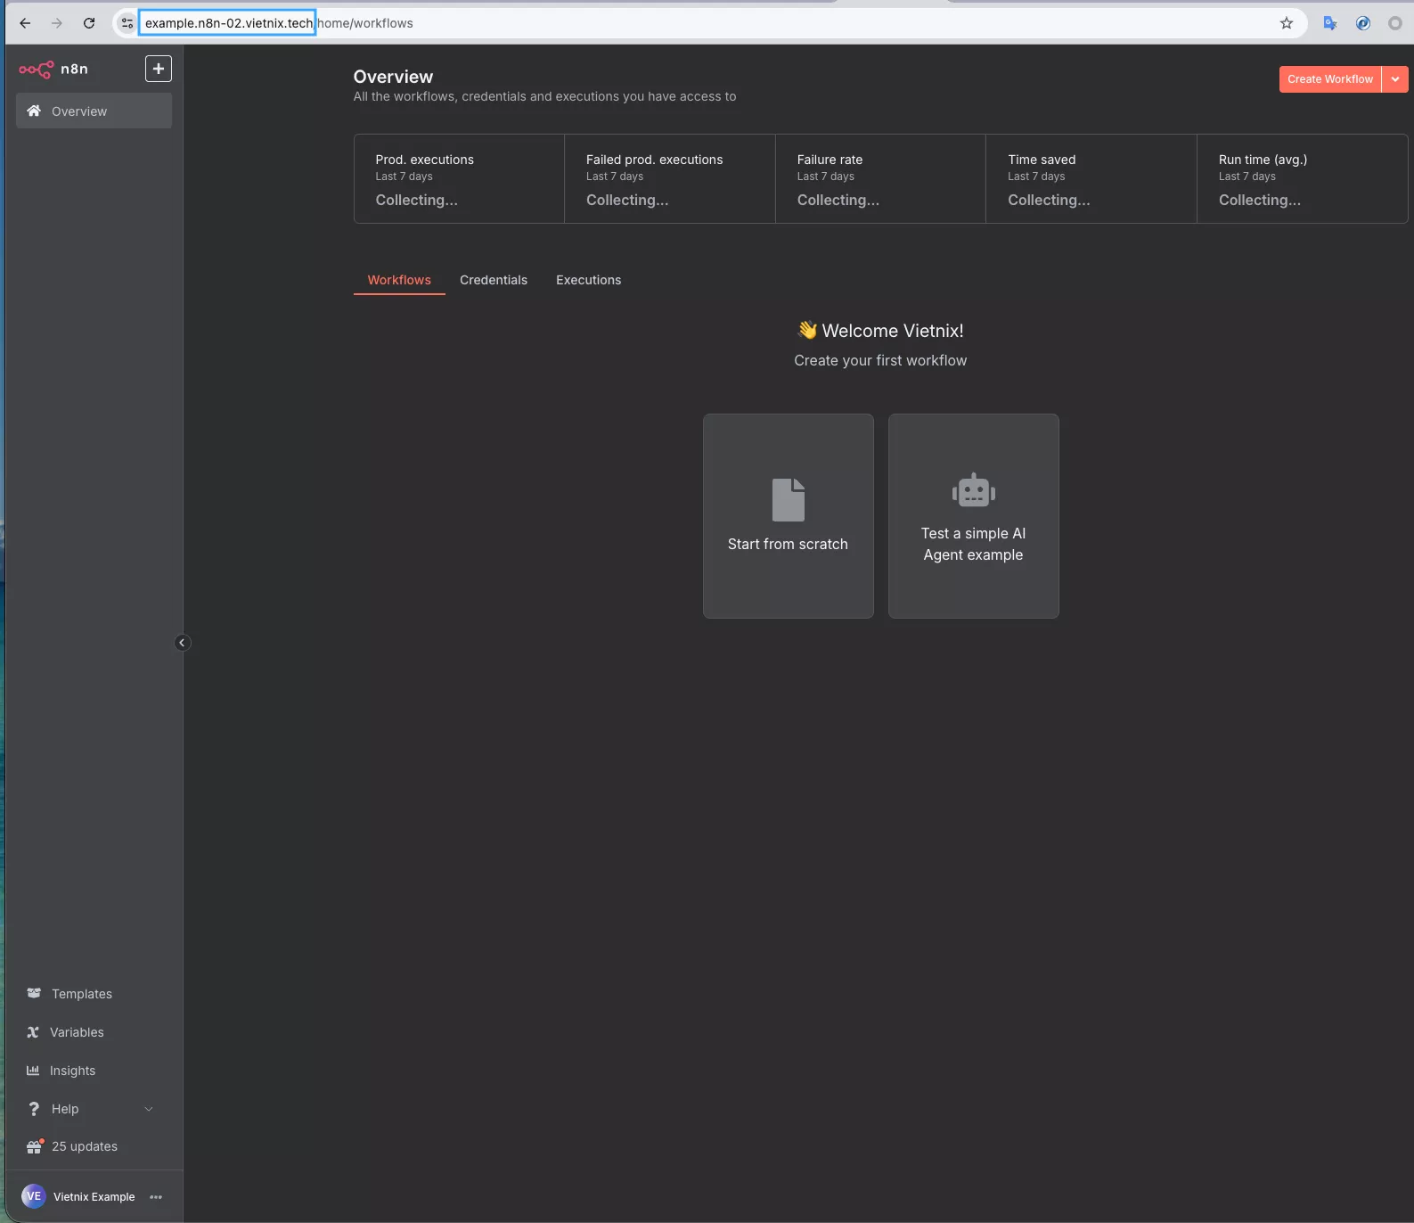This screenshot has width=1414, height=1223.
Task: Click the plus icon beside n8n logo
Action: tap(158, 69)
